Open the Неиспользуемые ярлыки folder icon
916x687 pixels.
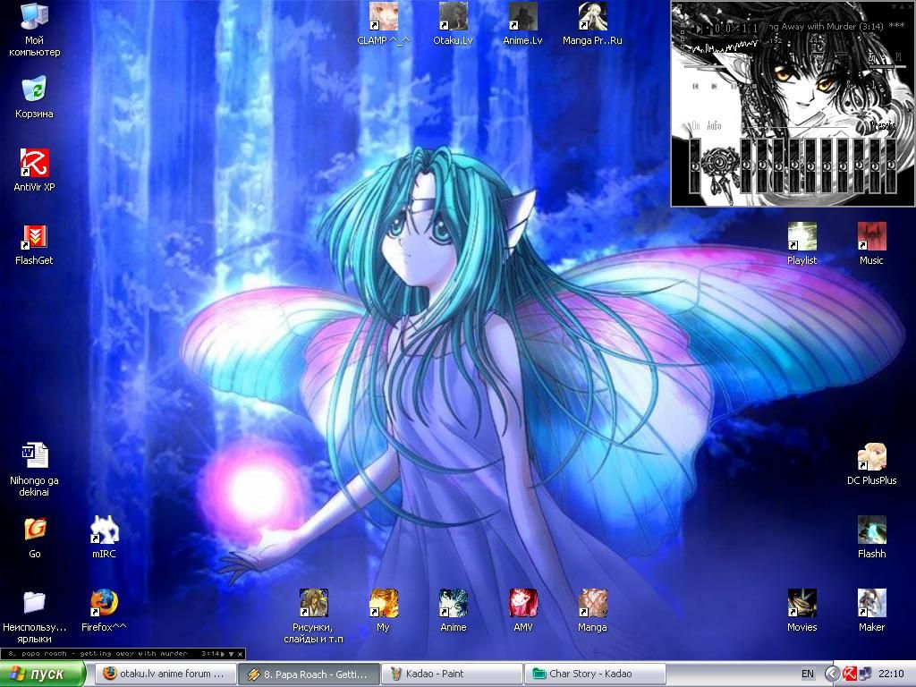tap(35, 617)
